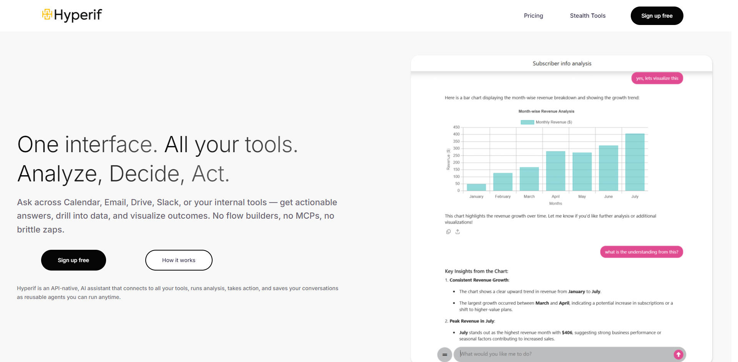Open the chat menu with two-line icon

point(445,354)
